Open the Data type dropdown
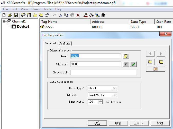Screen dimensions: 173x129 tap(115, 88)
